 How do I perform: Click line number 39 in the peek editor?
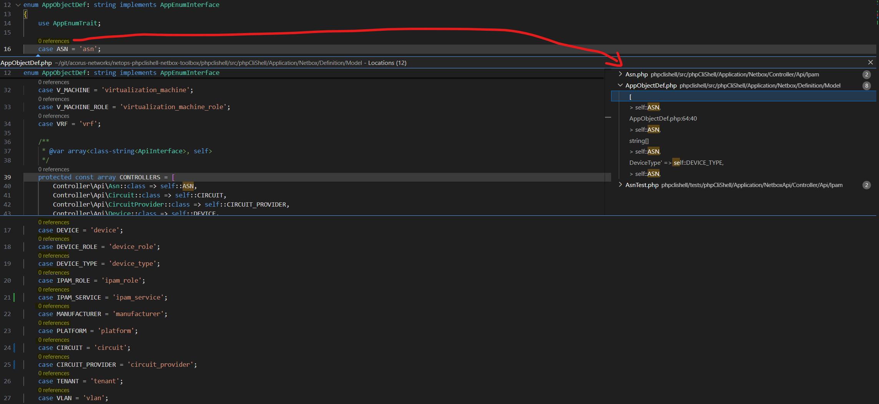[7, 177]
